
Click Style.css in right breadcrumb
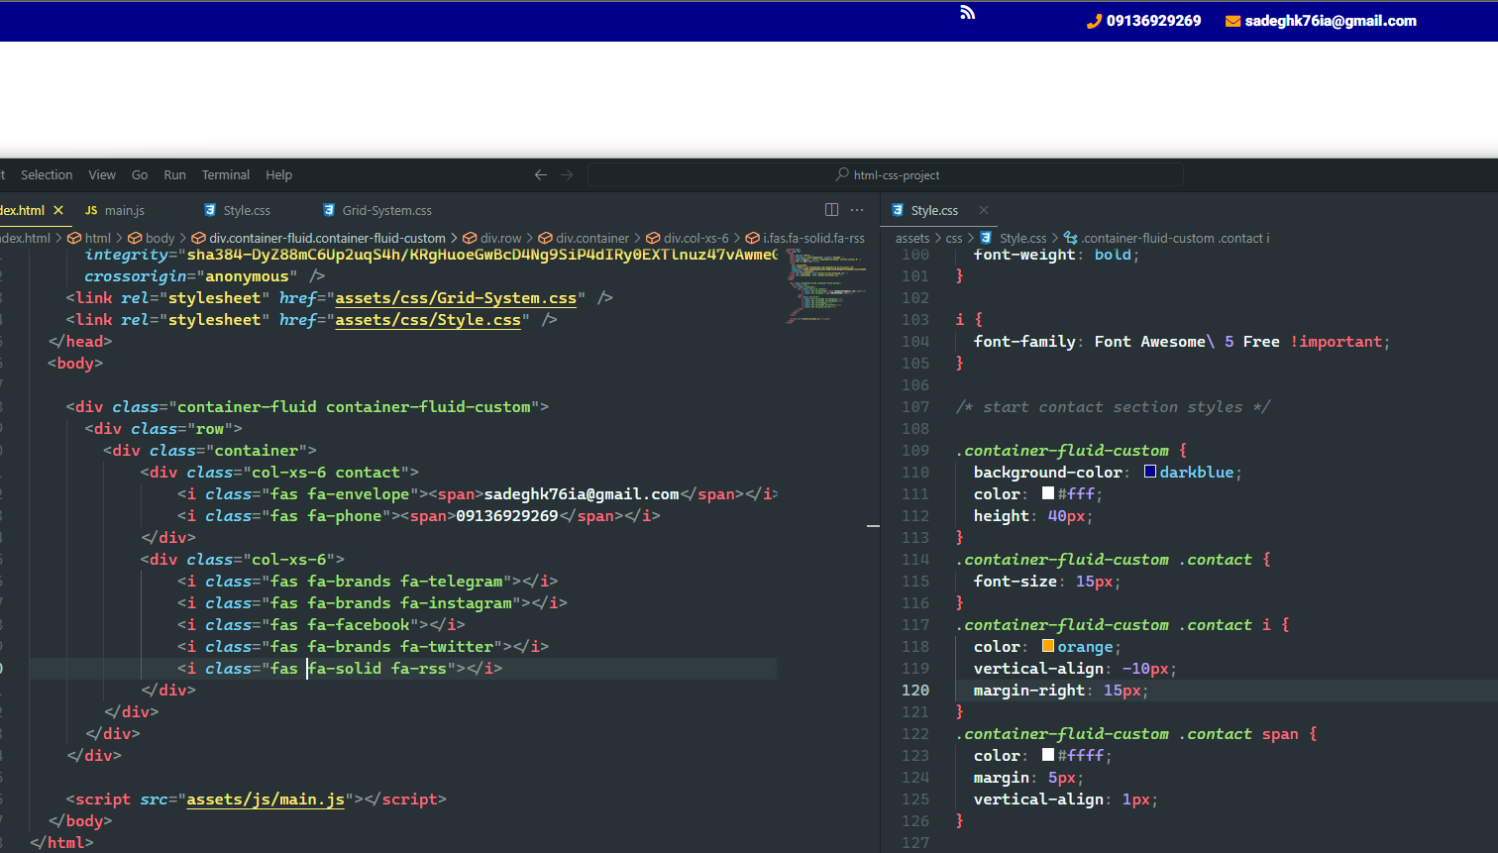(1014, 239)
